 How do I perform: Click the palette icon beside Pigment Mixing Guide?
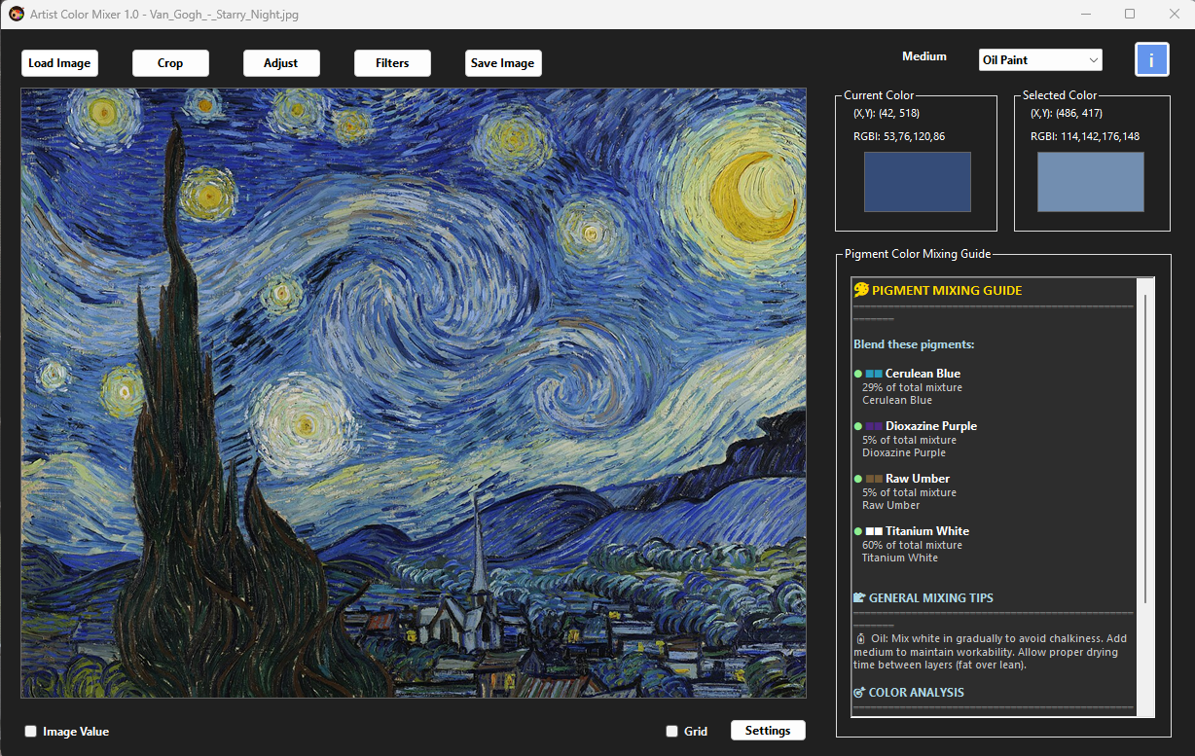pos(860,290)
